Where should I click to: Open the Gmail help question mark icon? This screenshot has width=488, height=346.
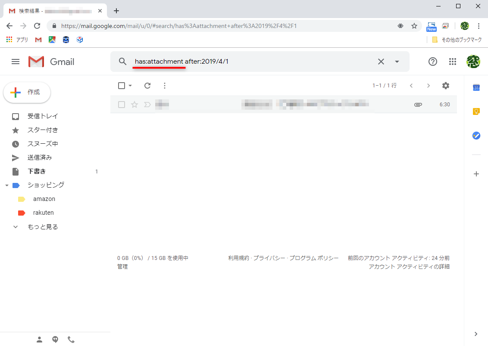coord(432,62)
